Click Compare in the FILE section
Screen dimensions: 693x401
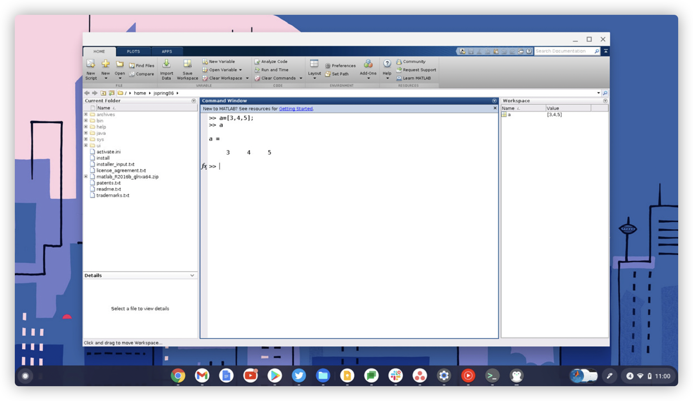(142, 74)
